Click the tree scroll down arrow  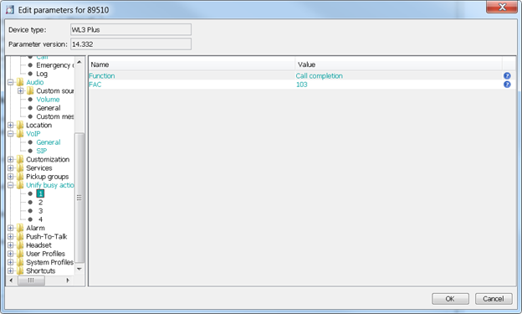click(x=79, y=269)
